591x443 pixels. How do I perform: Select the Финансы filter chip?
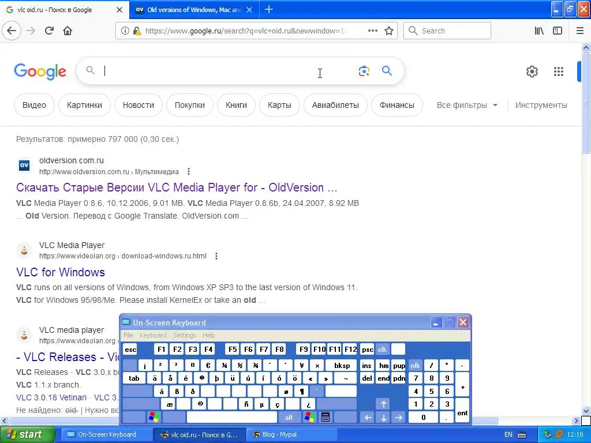coord(397,105)
